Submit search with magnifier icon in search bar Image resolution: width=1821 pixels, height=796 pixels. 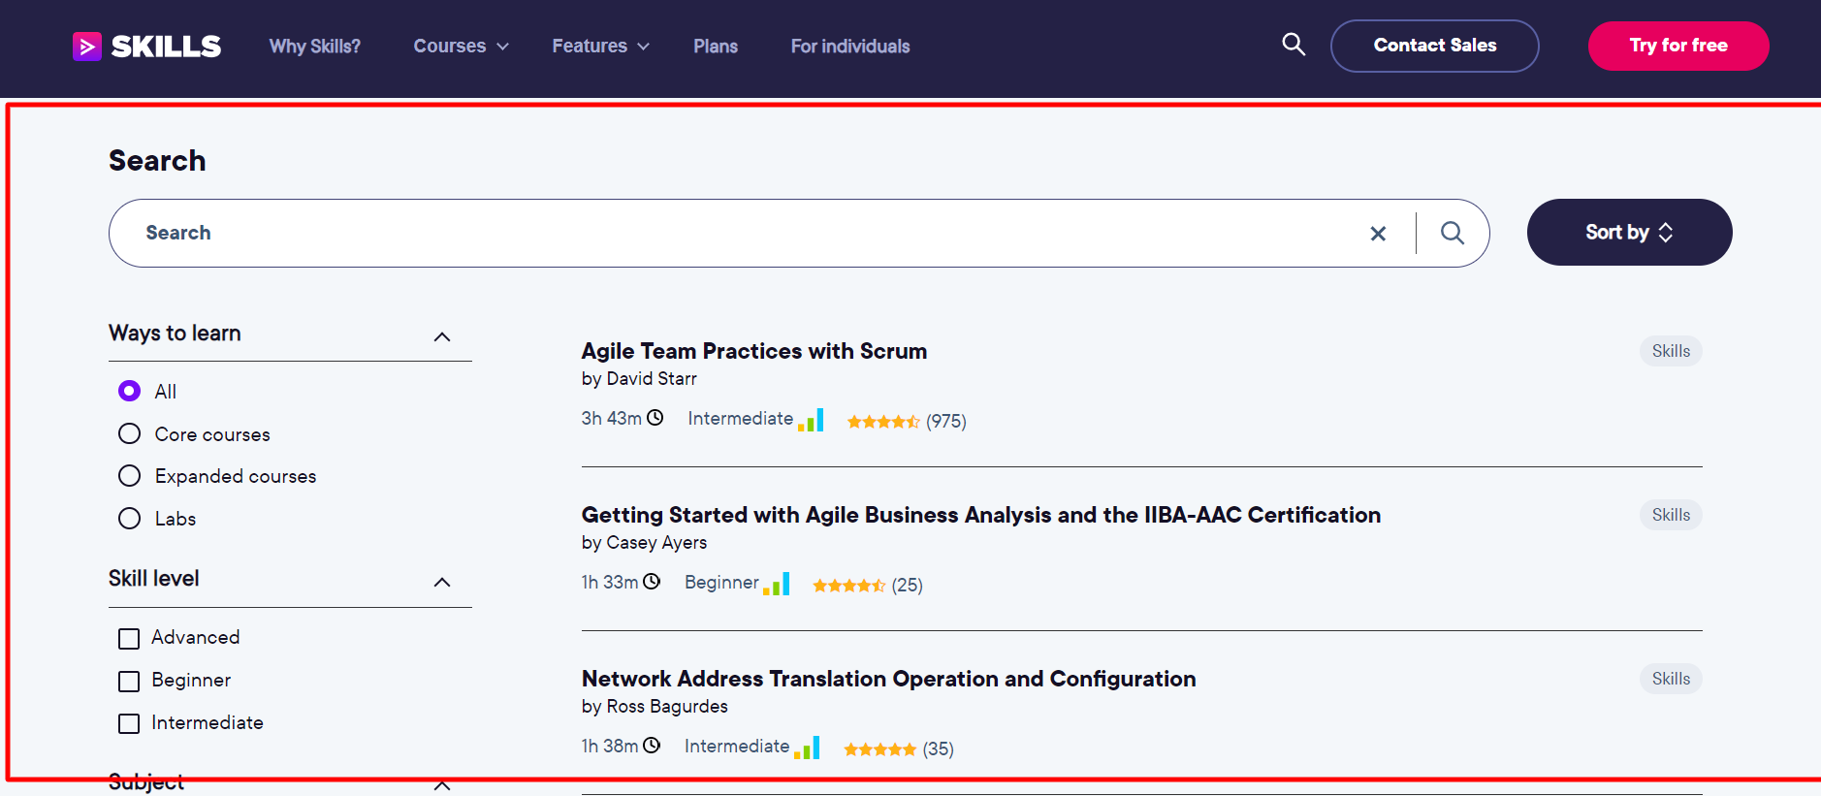click(1452, 233)
